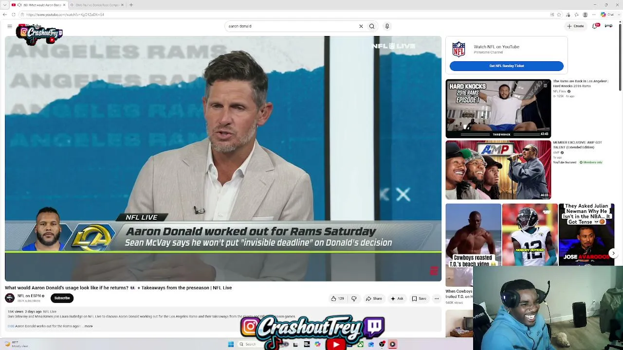Open the YouTube Create menu

pos(575,26)
